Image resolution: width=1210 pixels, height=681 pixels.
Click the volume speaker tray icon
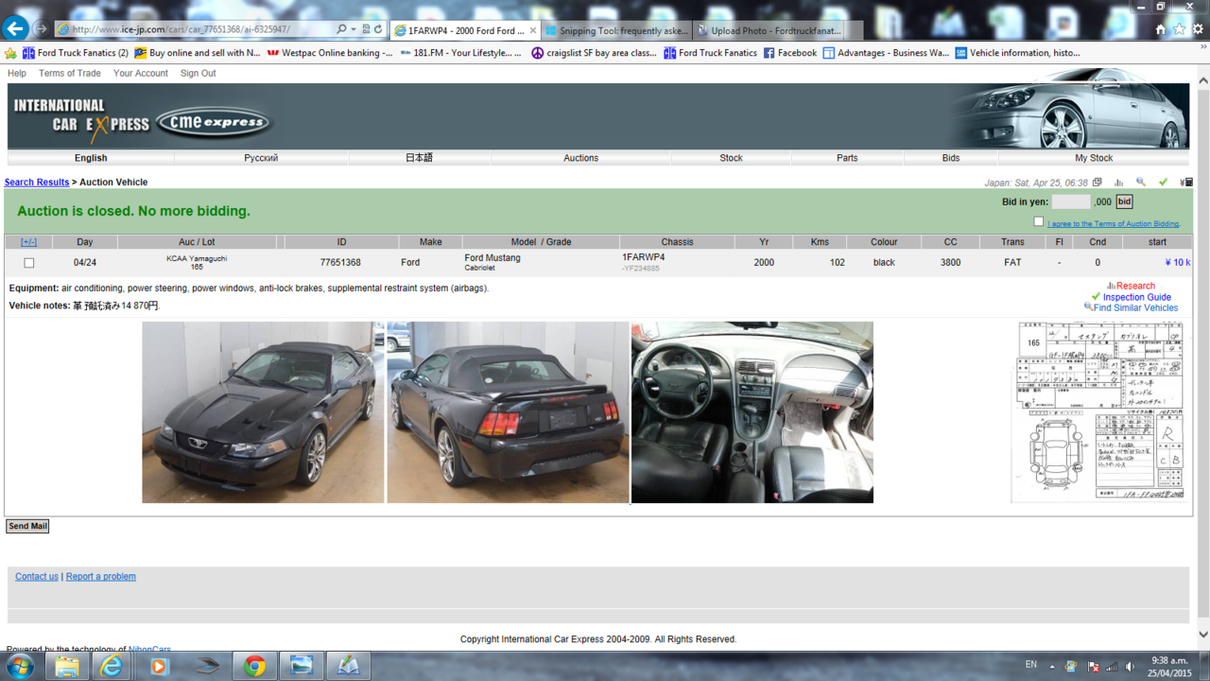point(1131,666)
